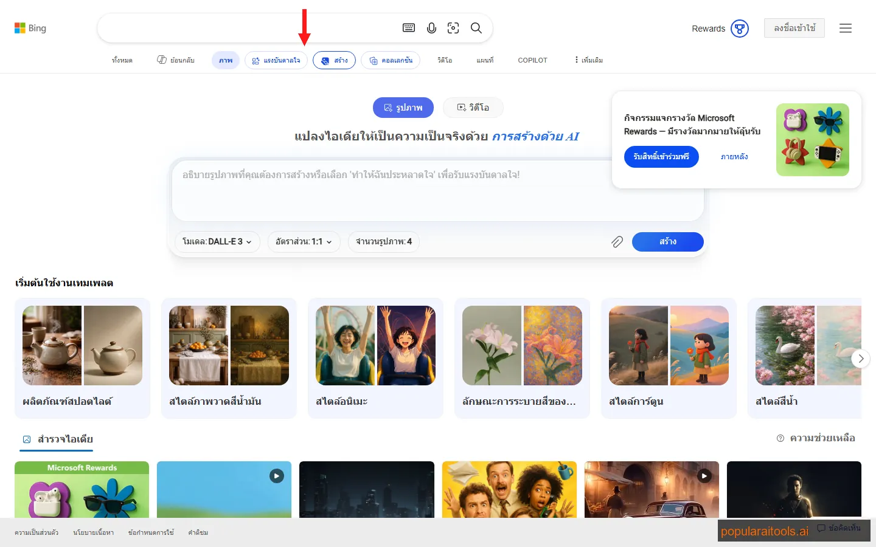Open the on-screen keyboard in the search bar
Viewport: 876px width, 547px height.
tap(408, 27)
